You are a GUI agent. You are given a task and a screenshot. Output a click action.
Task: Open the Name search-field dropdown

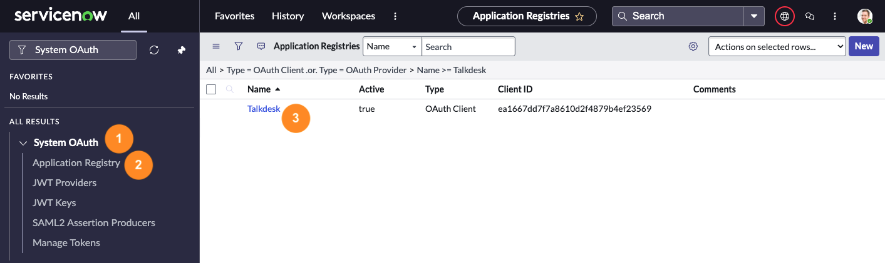pyautogui.click(x=392, y=46)
